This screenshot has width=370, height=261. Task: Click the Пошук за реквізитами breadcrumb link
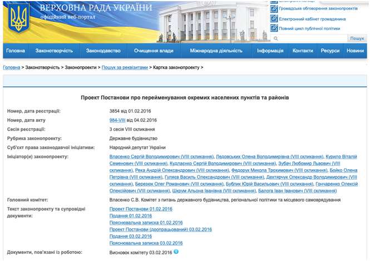(x=125, y=67)
